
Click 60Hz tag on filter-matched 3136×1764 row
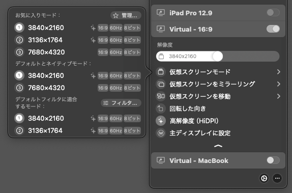coord(116,131)
